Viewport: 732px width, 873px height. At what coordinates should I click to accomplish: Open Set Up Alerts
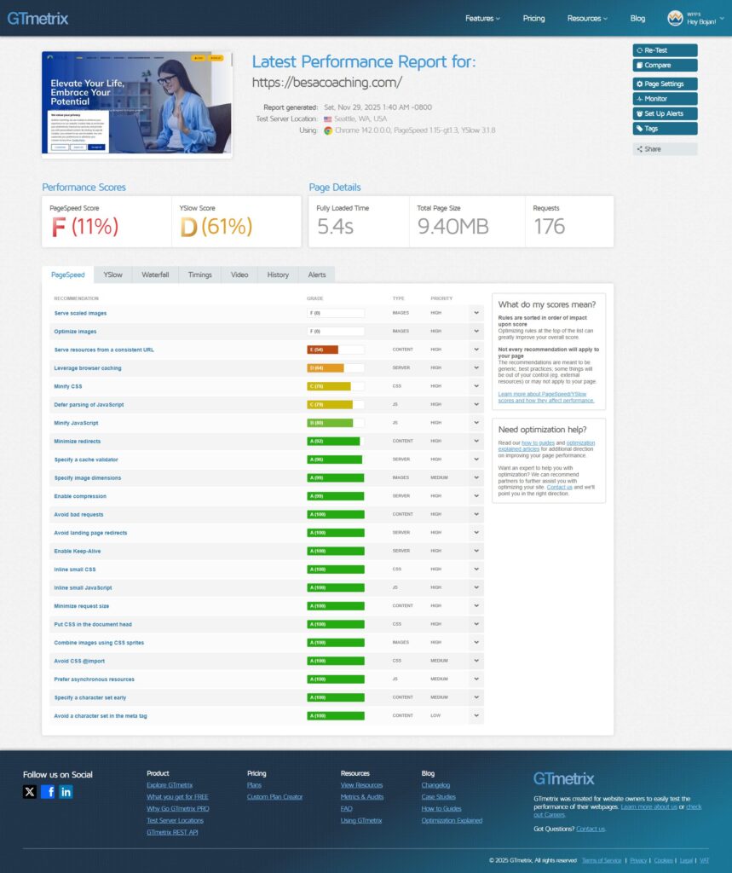coord(665,113)
